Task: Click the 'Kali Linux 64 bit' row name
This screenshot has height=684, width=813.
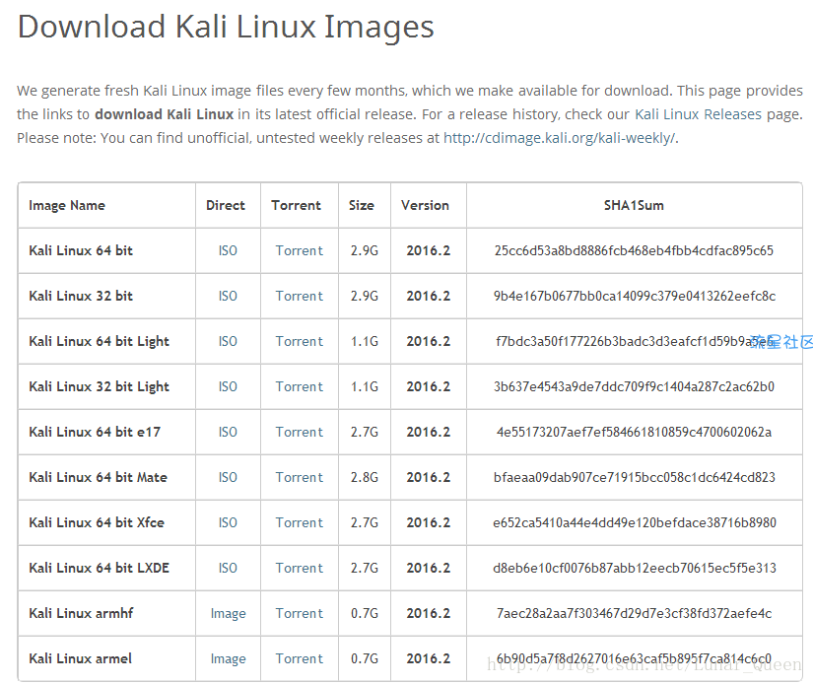Action: coord(81,250)
